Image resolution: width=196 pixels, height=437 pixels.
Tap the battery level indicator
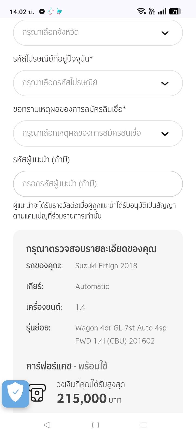[175, 11]
